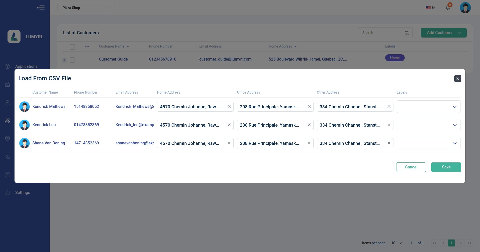Open the Labels dropdown for Kendrick Mathews
The height and width of the screenshot is (252, 480).
[428, 107]
